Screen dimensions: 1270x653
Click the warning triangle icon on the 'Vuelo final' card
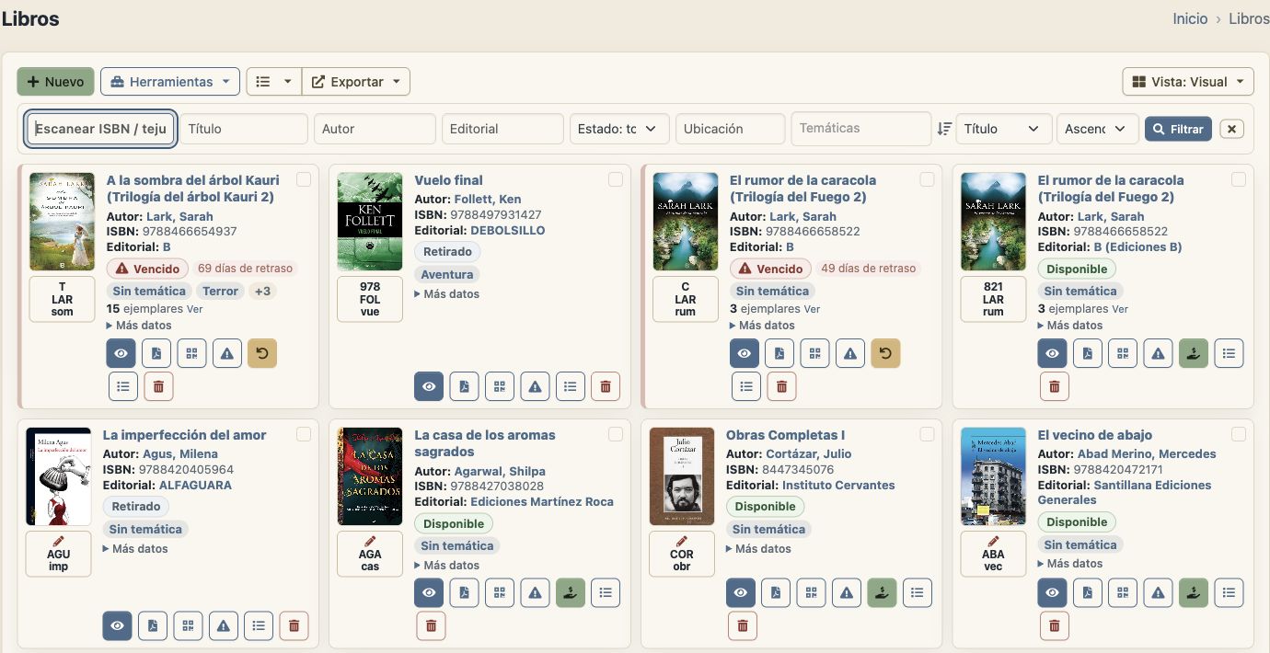(535, 386)
